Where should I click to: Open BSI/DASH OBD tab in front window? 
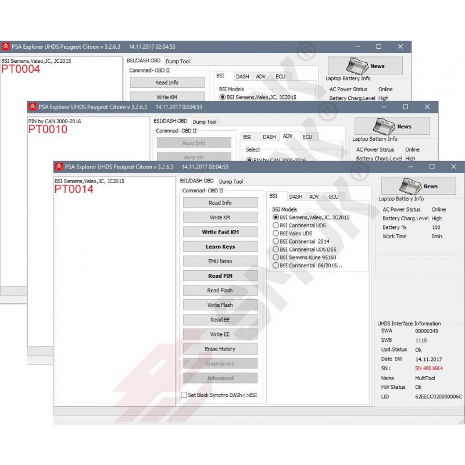click(196, 181)
